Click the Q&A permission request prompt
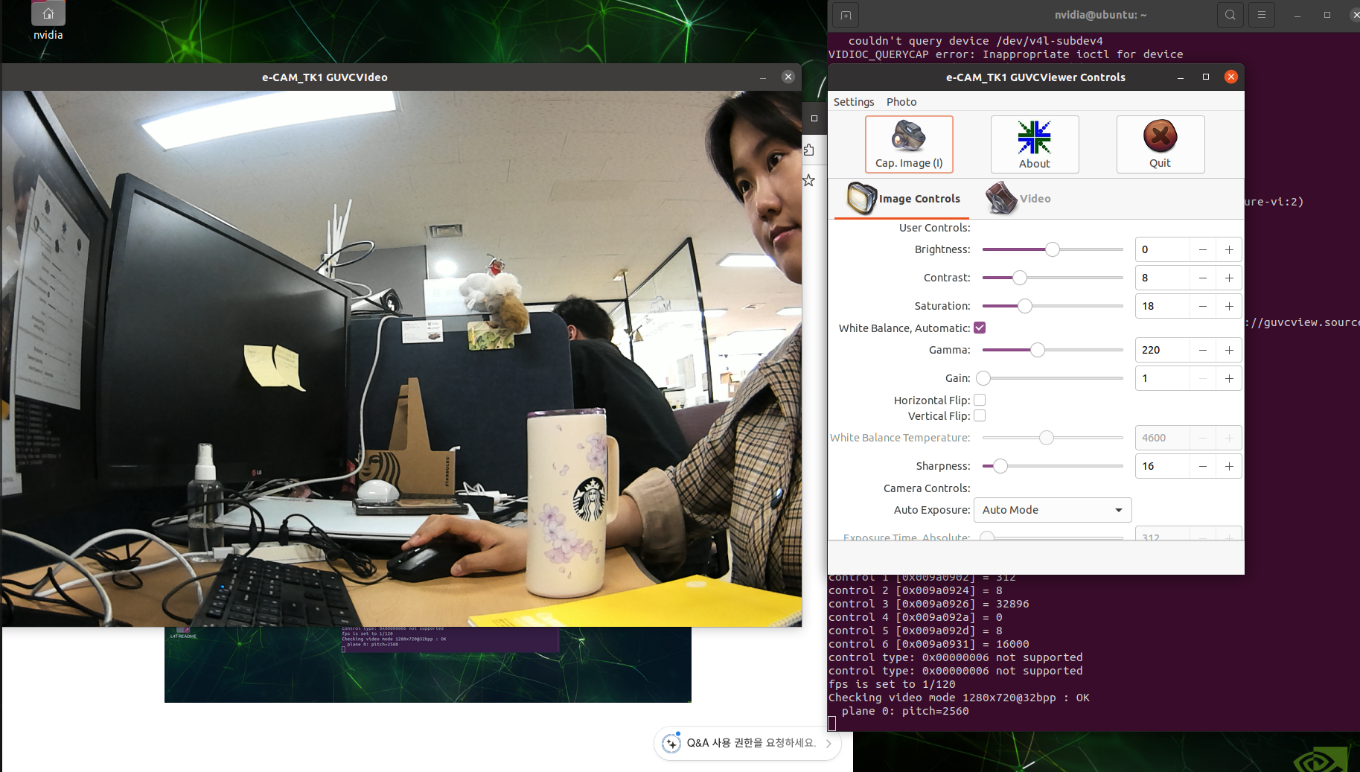Viewport: 1360px width, 772px height. coord(747,743)
